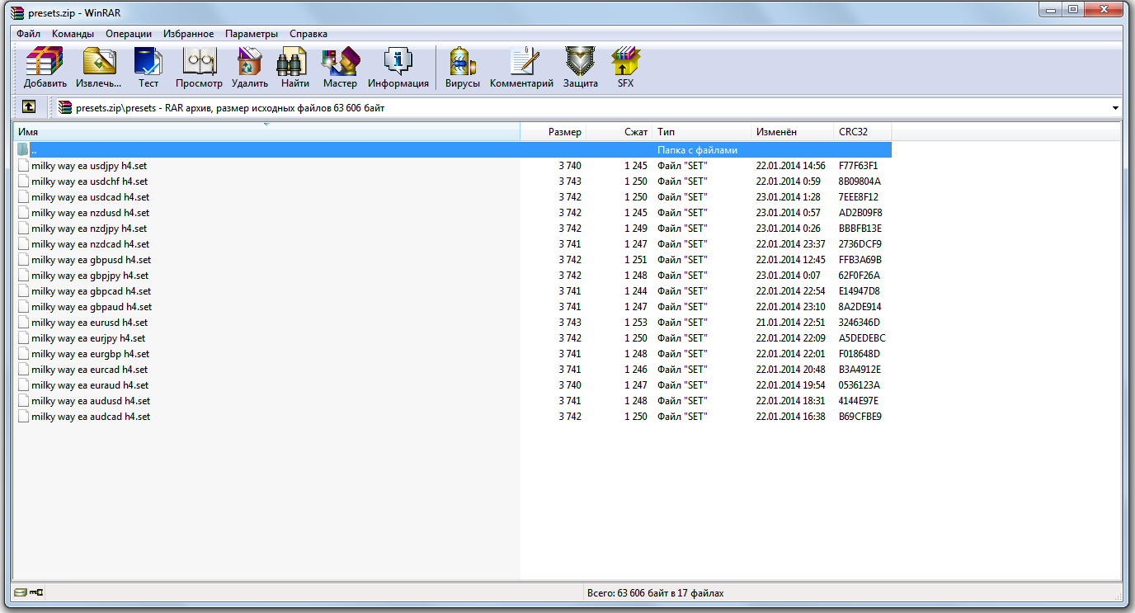This screenshot has height=613, width=1135.
Task: Click packed size 1 253 of eurusd row
Action: click(636, 323)
